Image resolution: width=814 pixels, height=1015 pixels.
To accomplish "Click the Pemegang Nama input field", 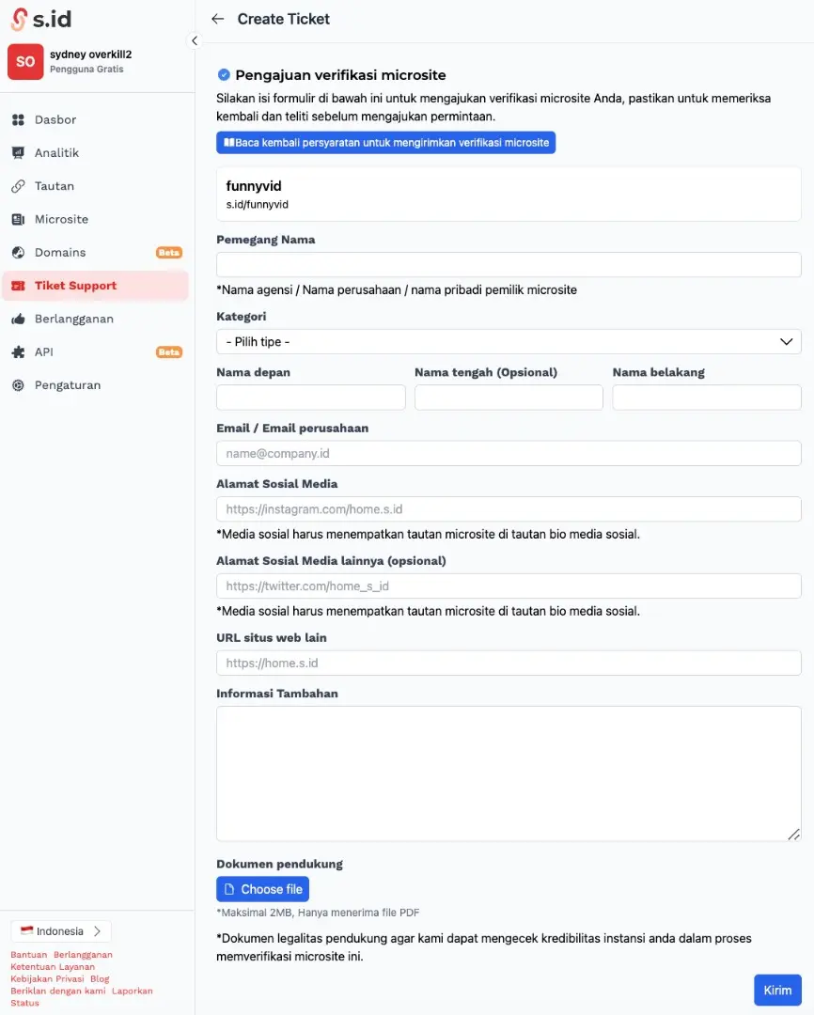I will (509, 265).
